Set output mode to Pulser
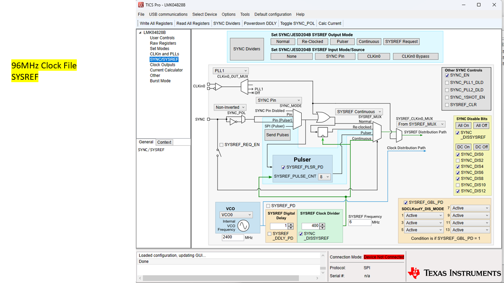This screenshot has height=283, width=504. point(343,41)
